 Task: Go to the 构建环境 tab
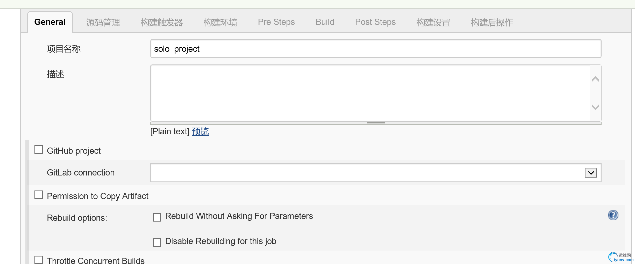click(220, 22)
